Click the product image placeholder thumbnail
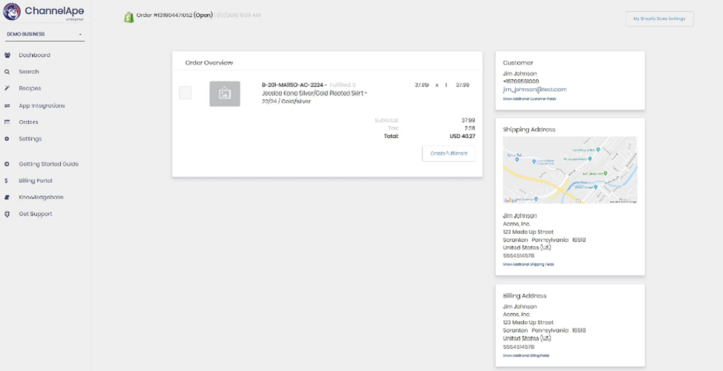 tap(224, 94)
